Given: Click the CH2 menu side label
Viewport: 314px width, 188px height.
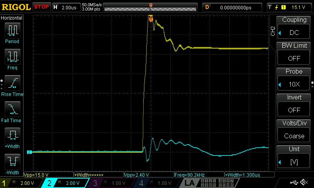Looking at the screenshot, I should [273, 31].
